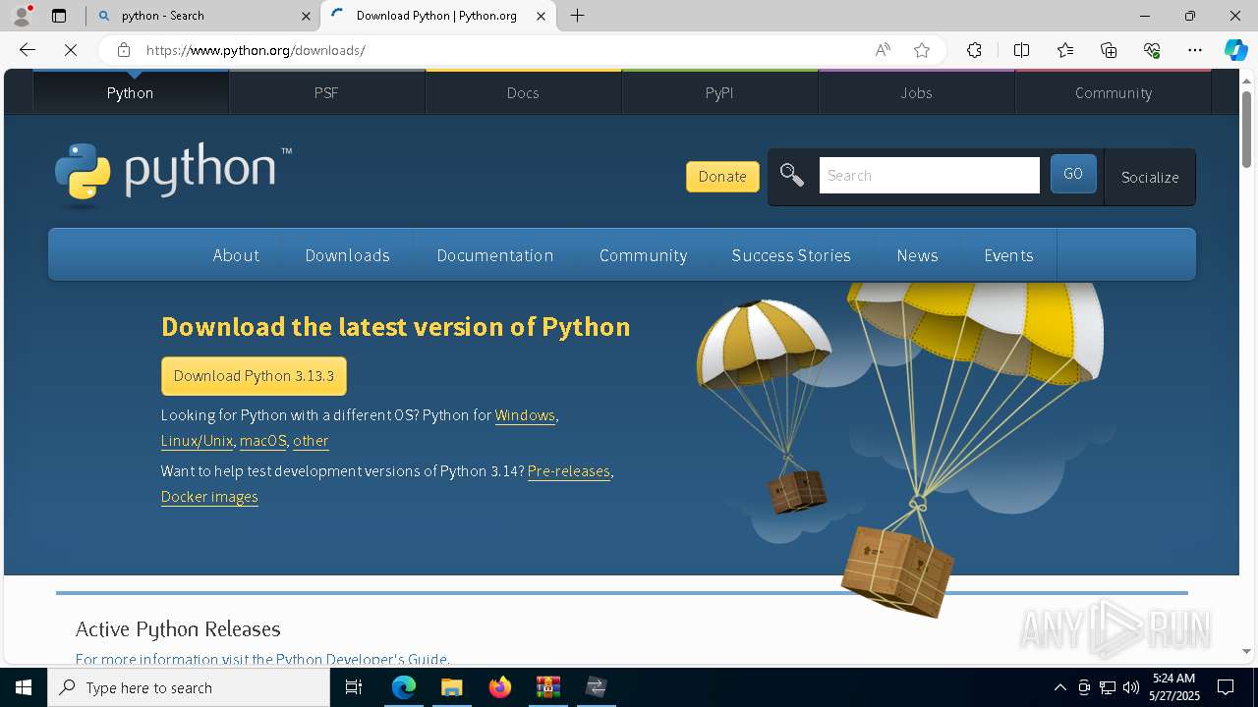Select the Community top bar tab
The width and height of the screenshot is (1258, 707).
(x=1114, y=93)
